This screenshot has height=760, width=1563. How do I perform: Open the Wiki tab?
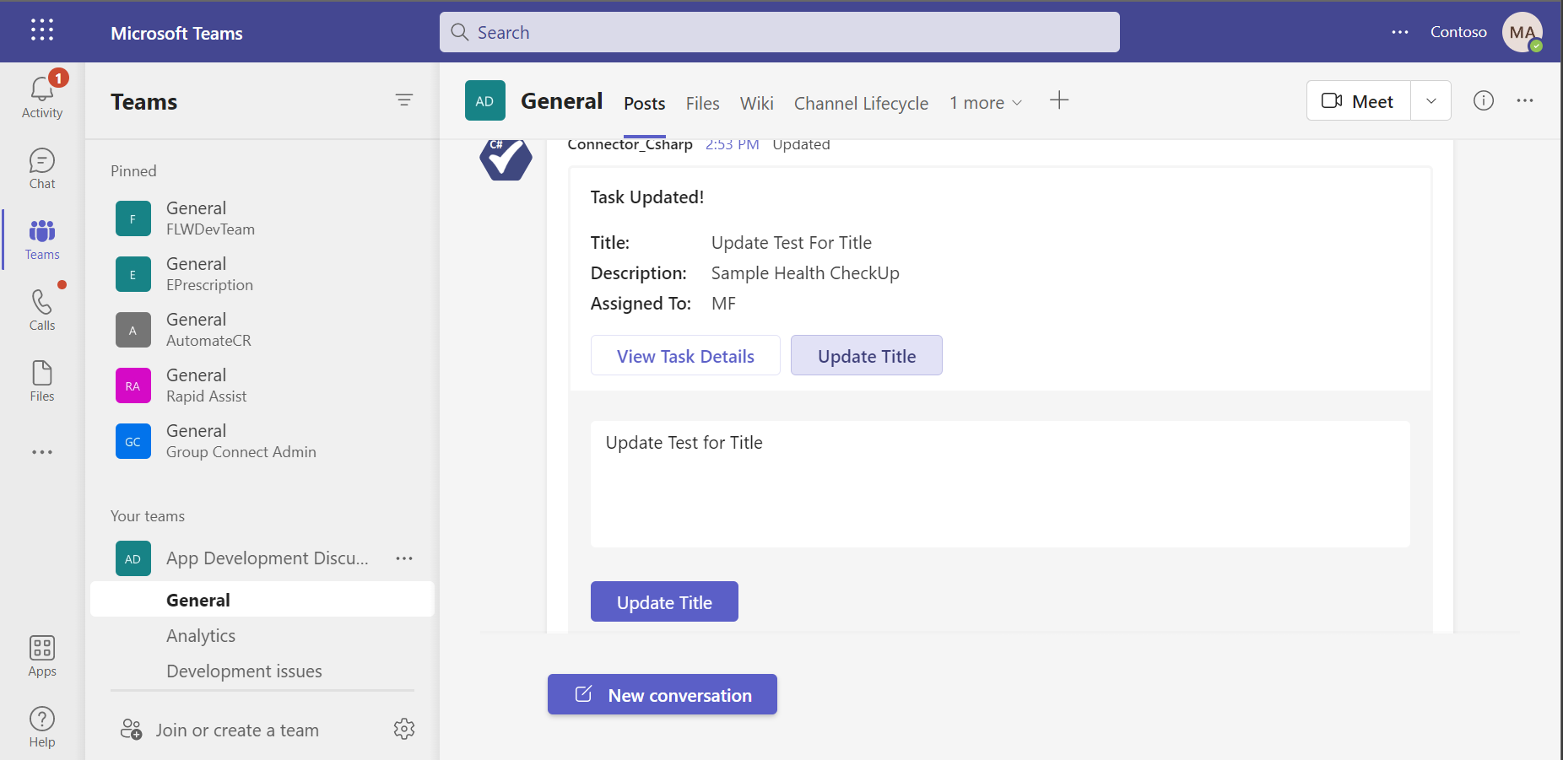coord(757,103)
